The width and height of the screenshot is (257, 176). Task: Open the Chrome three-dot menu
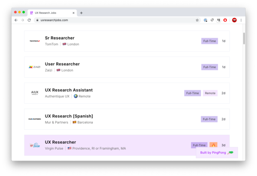241,20
